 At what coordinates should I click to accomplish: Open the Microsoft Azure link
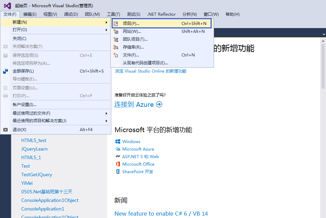click(138, 149)
